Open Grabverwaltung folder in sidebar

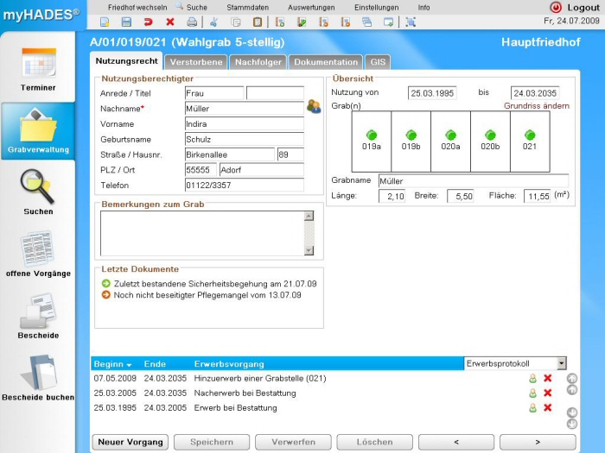38,131
